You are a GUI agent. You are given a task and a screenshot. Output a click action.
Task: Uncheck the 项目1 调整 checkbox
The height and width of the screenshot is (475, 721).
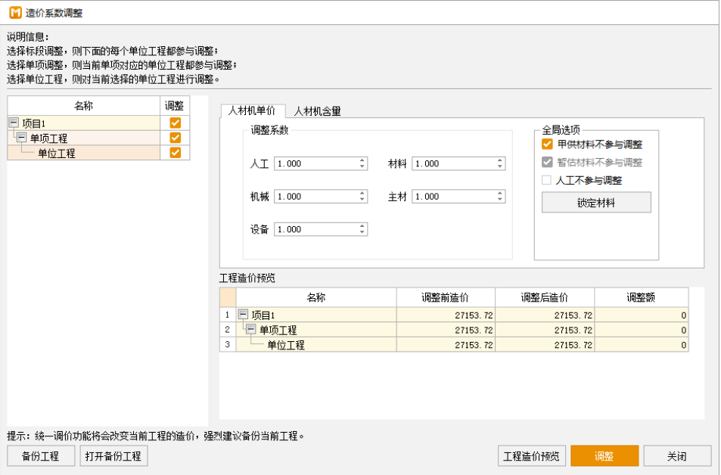pos(175,123)
